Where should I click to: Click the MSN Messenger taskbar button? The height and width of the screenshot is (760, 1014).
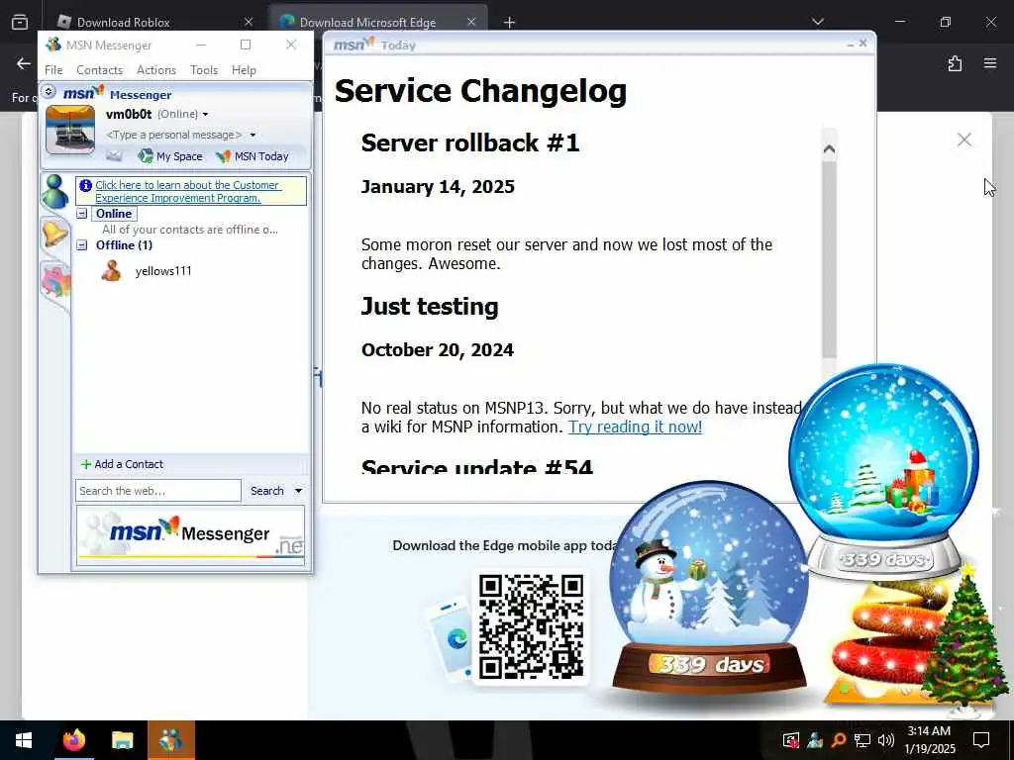pyautogui.click(x=171, y=740)
